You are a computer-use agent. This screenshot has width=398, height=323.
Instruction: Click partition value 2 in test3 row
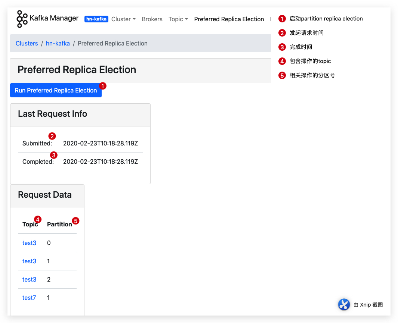point(49,279)
